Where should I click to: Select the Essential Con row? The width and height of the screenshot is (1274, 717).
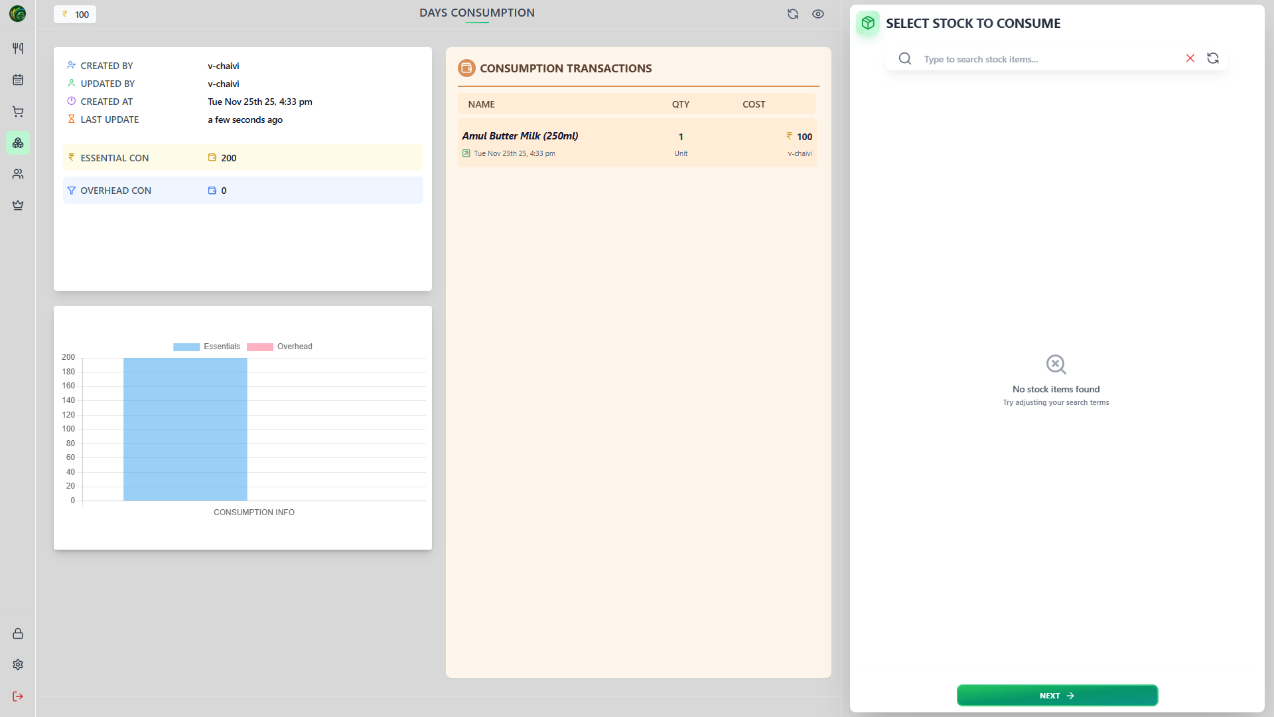[x=243, y=158]
